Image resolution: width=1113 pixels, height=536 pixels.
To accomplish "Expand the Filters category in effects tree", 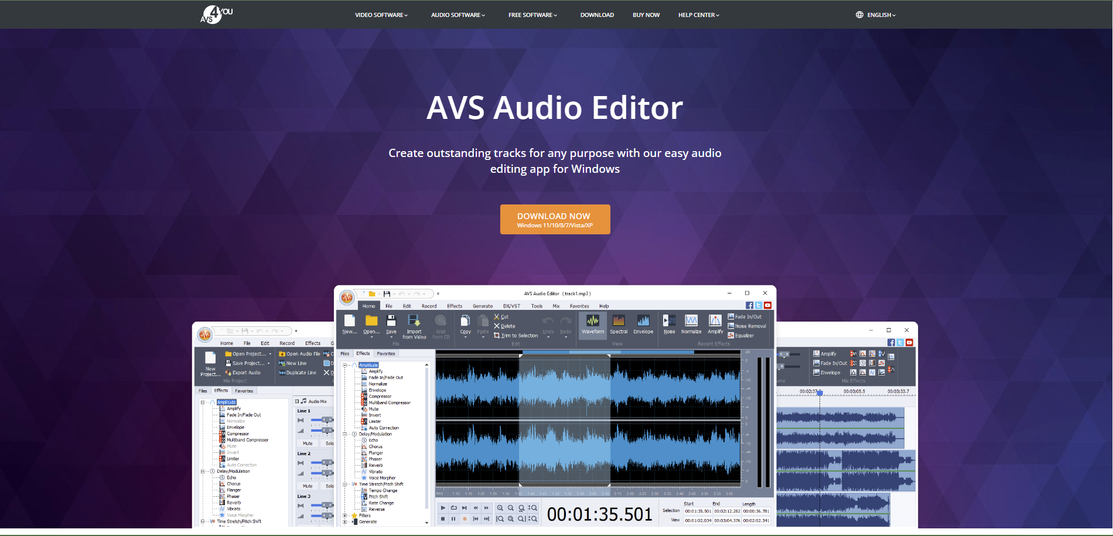I will (344, 515).
